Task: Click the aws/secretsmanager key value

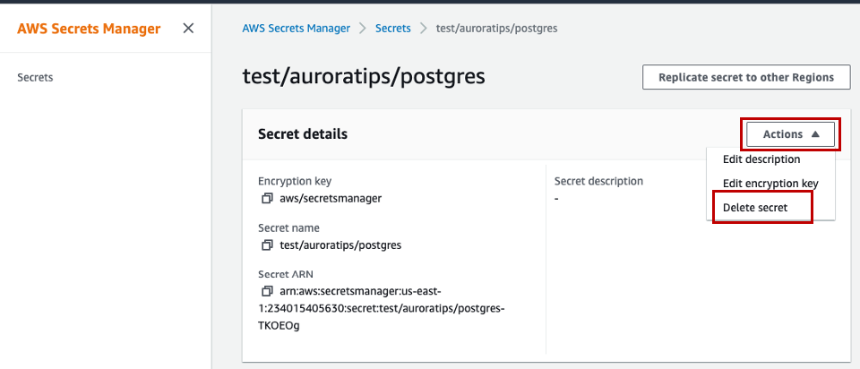Action: coord(331,199)
